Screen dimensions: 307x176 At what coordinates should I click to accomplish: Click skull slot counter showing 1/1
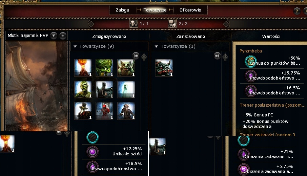(x=139, y=23)
